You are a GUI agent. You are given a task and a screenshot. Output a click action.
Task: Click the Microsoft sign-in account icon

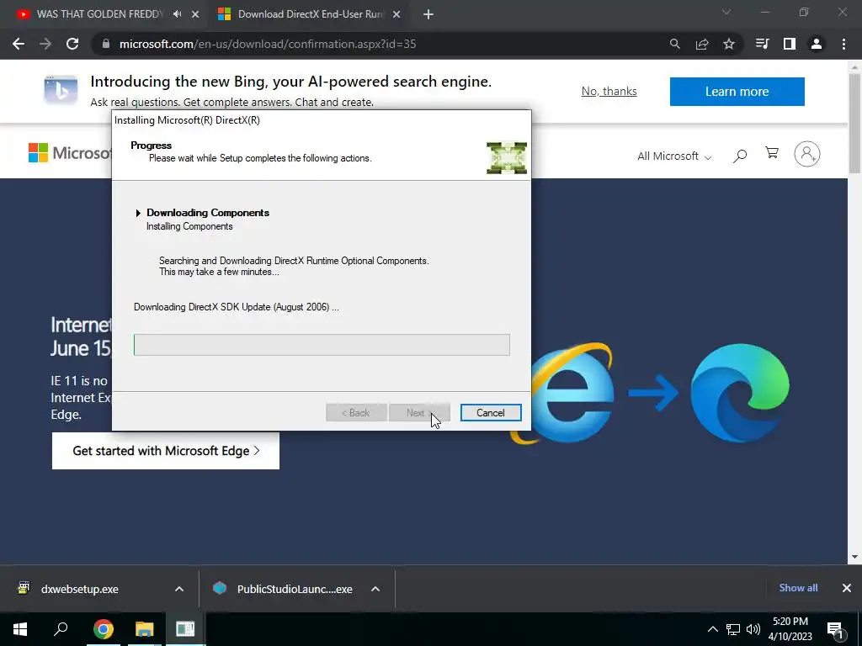(807, 154)
